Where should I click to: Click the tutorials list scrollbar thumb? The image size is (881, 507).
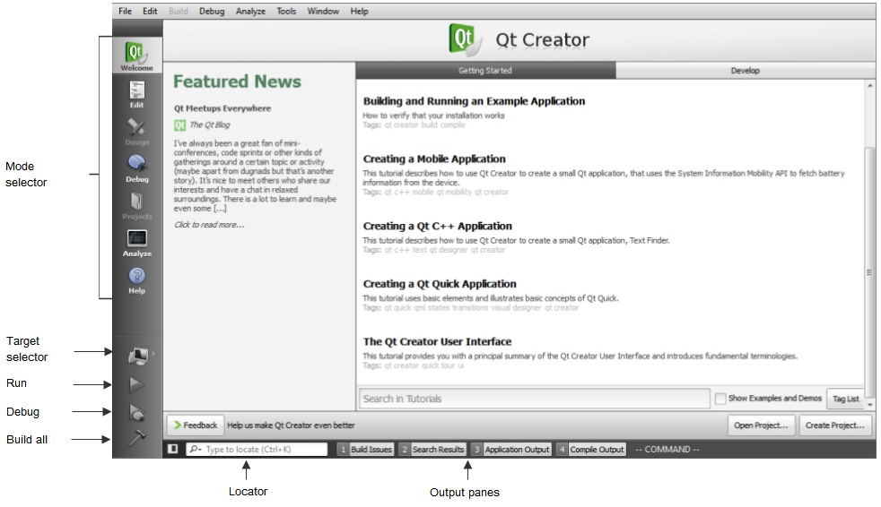pyautogui.click(x=869, y=272)
